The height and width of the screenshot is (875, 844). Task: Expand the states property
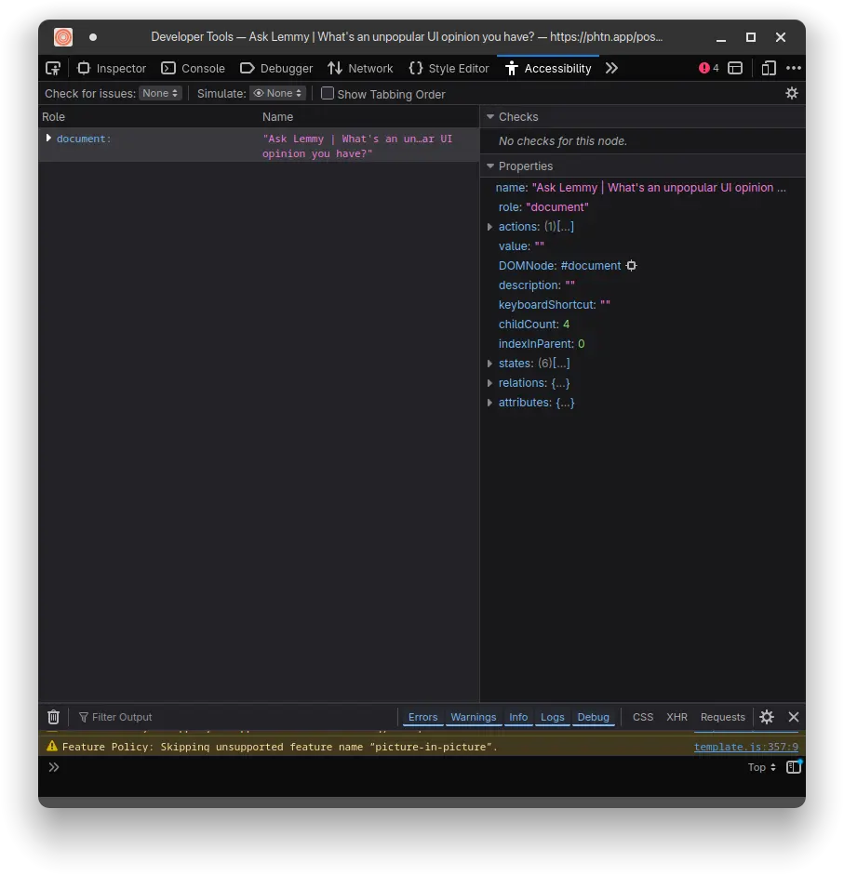click(490, 364)
